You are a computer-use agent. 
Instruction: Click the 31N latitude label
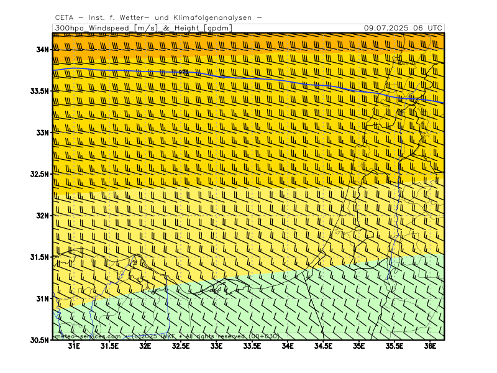point(42,299)
